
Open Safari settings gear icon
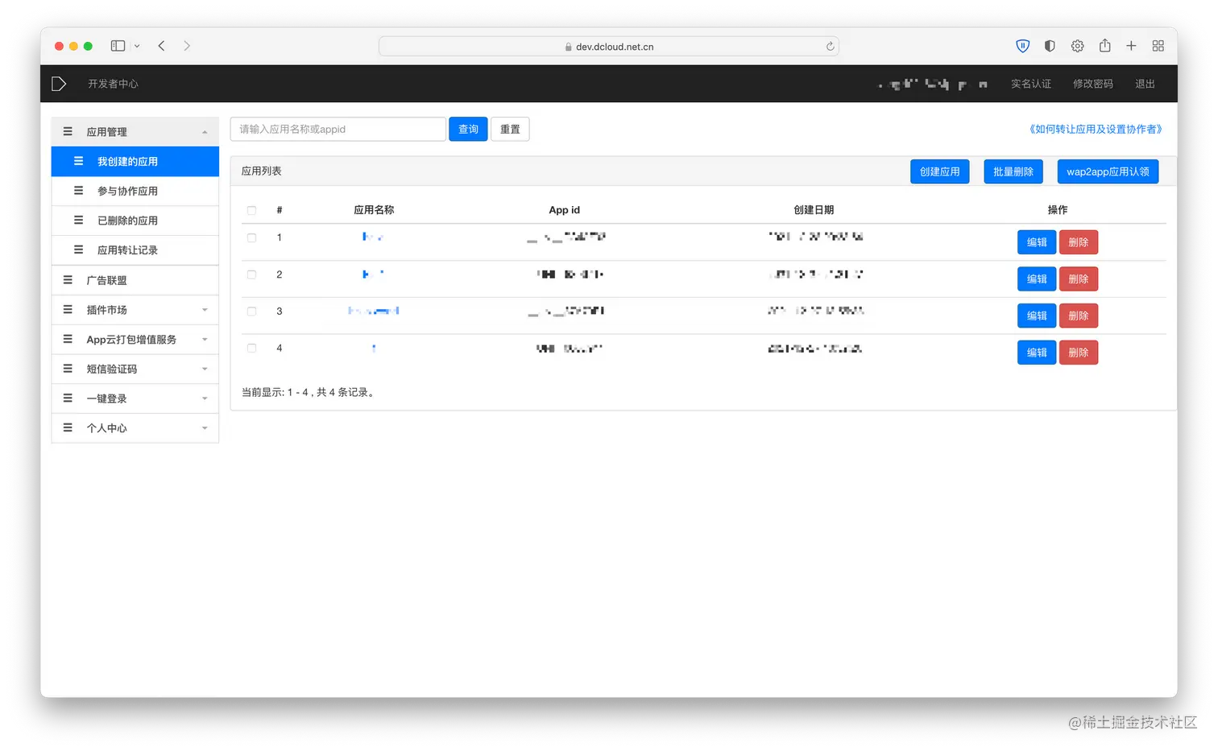coord(1077,46)
